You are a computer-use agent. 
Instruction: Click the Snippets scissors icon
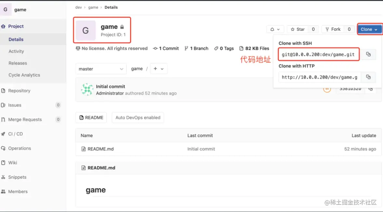pos(3,177)
